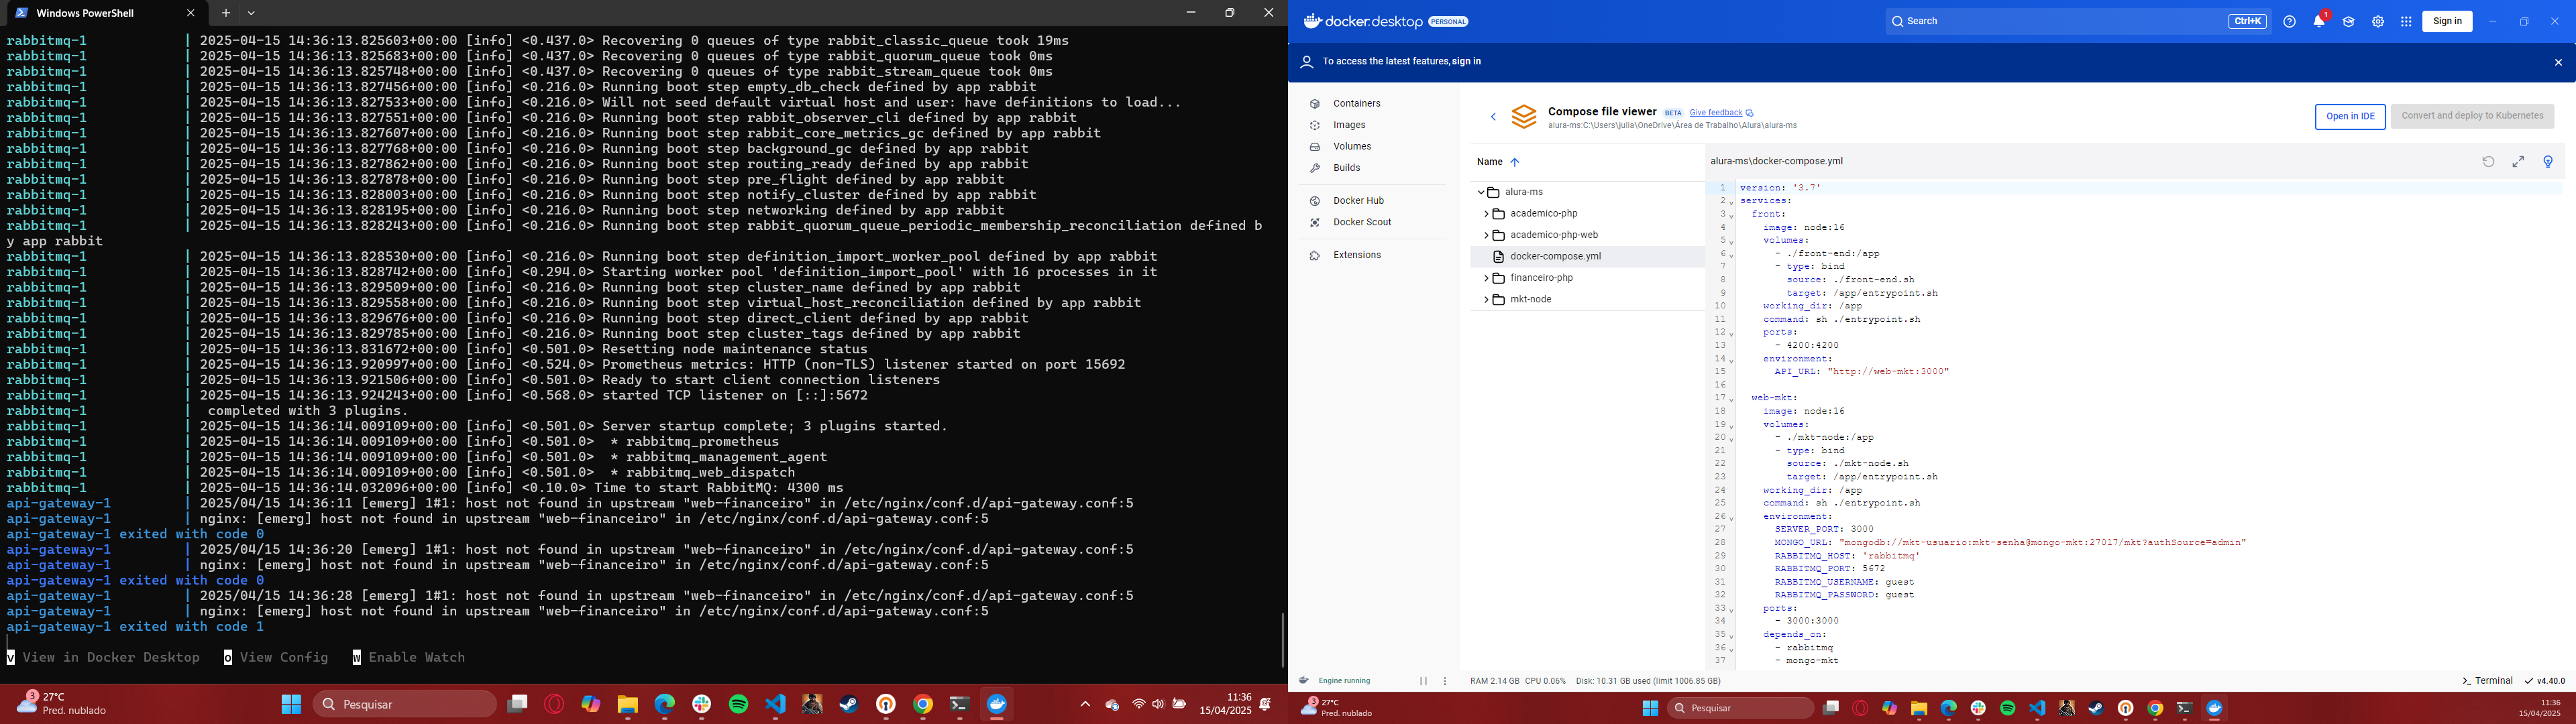
Task: Expand the mkt-node folder
Action: tap(1486, 300)
